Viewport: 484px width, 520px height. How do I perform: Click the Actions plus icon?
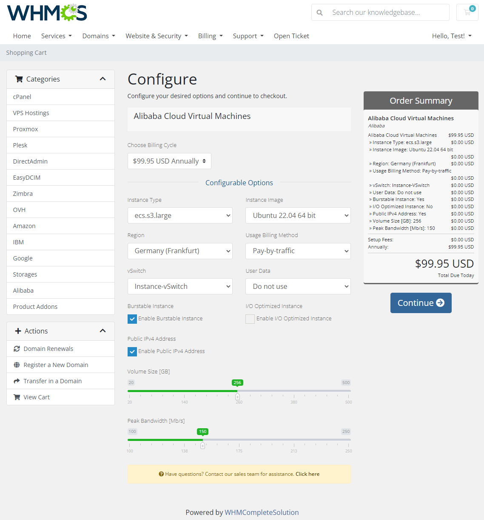tap(18, 331)
